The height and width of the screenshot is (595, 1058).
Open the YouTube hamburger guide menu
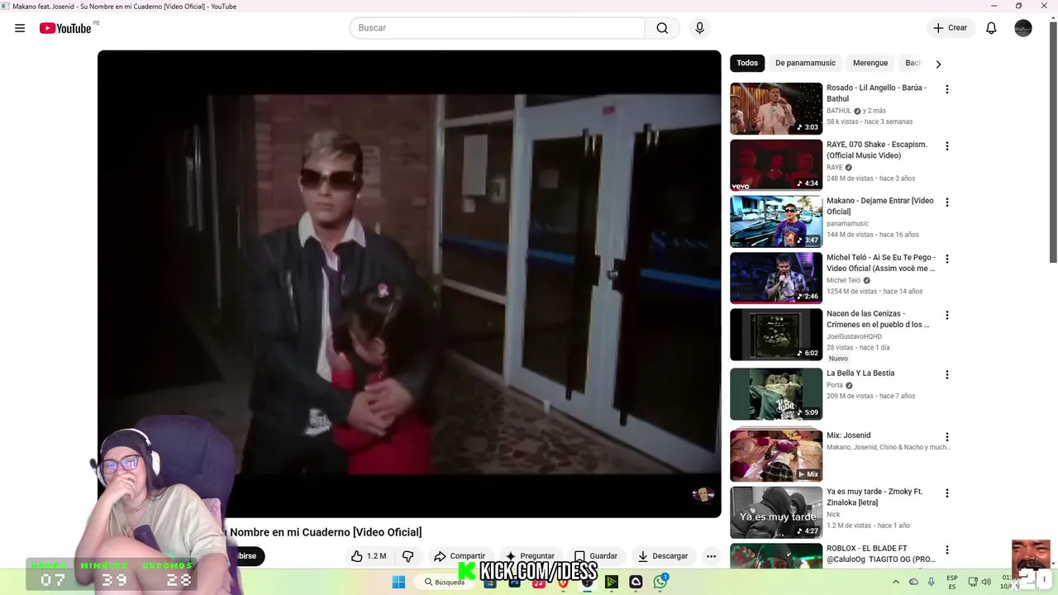click(x=20, y=28)
